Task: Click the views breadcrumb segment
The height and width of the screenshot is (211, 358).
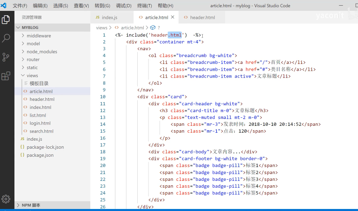Action: (102, 28)
